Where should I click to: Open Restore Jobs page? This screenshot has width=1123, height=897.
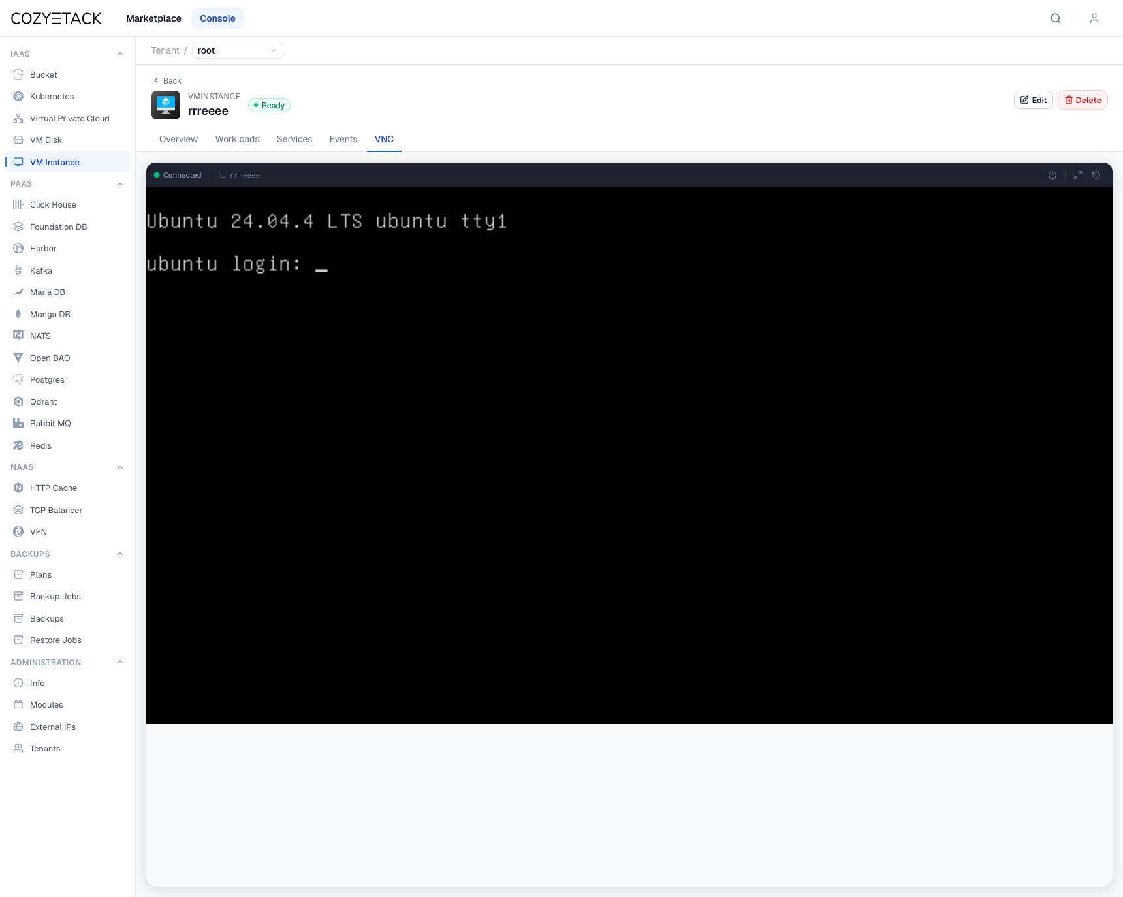(55, 640)
